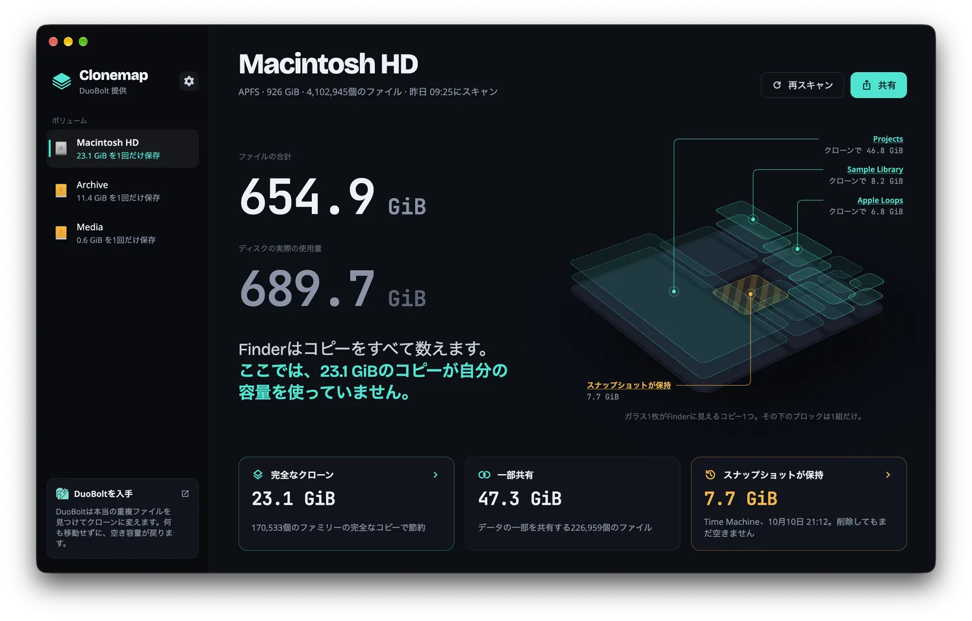This screenshot has width=972, height=621.
Task: Click the 共有 share button
Action: (878, 85)
